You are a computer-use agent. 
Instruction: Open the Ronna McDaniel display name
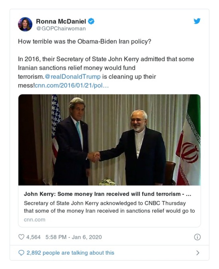(61, 21)
